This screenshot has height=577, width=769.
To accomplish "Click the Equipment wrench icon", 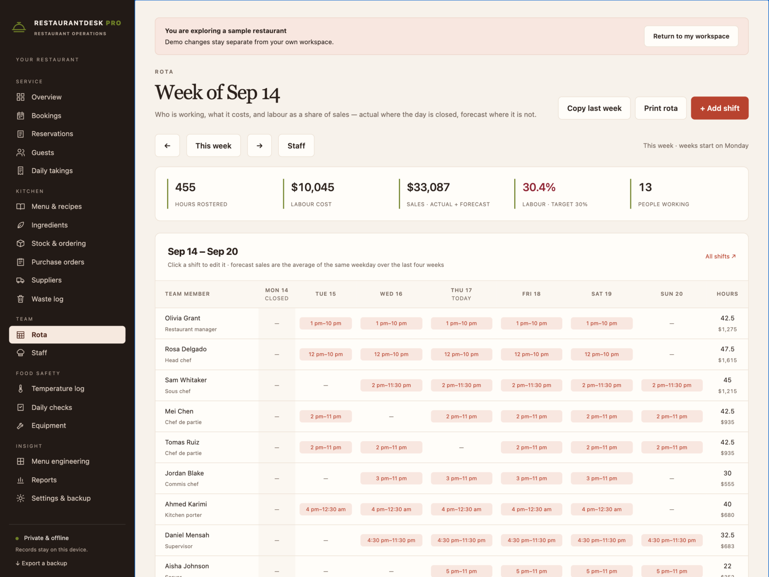I will coord(20,426).
